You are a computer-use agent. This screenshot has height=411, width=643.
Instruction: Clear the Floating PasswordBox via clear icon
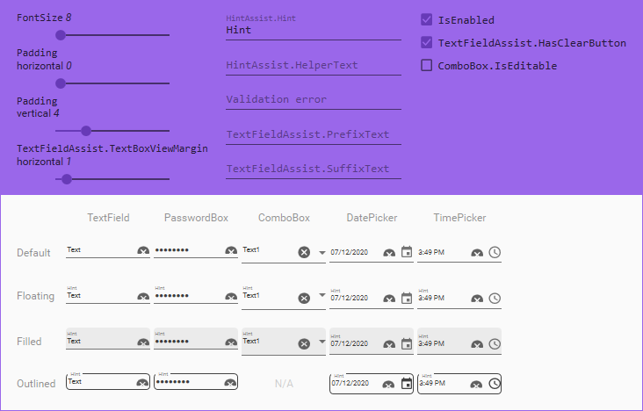[231, 297]
